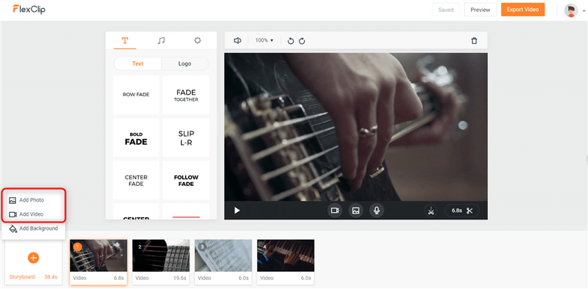
Task: Click the split scissors icon
Action: 431,211
